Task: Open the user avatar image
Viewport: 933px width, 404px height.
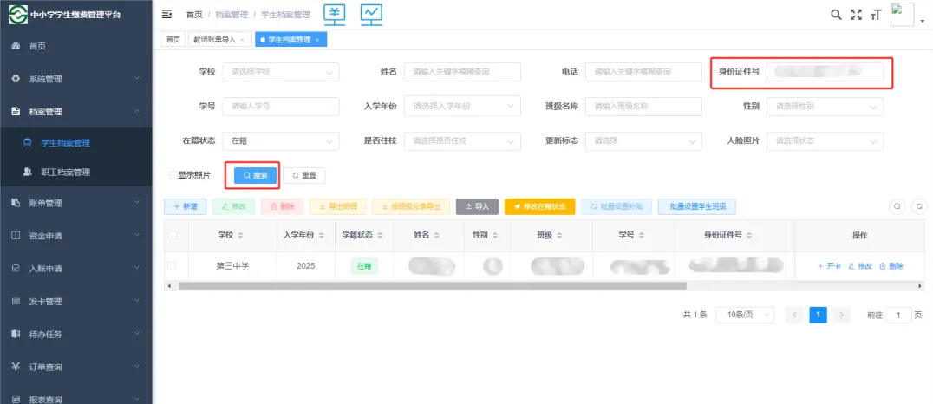Action: tap(902, 14)
